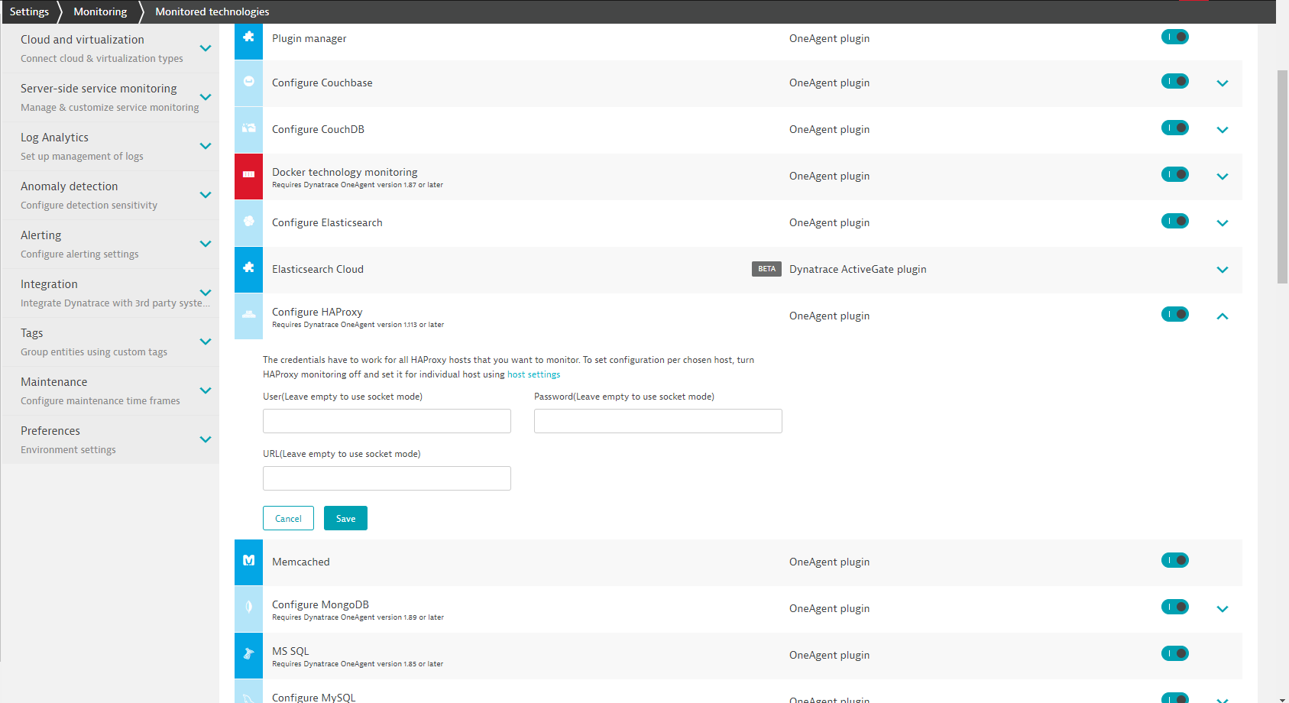Expand the Anomaly detection menu
Viewport: 1289px width, 703px height.
205,195
